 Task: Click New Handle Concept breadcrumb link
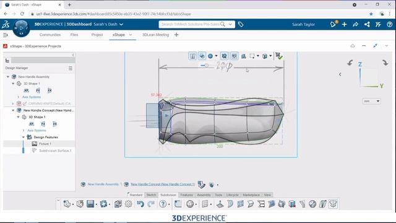pos(163,185)
